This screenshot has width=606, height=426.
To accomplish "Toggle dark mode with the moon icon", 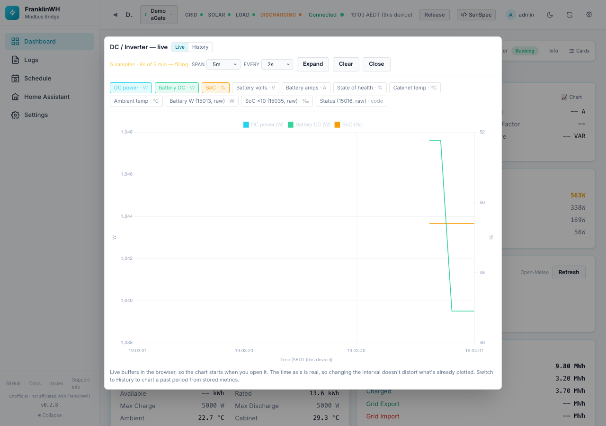I will click(x=550, y=15).
